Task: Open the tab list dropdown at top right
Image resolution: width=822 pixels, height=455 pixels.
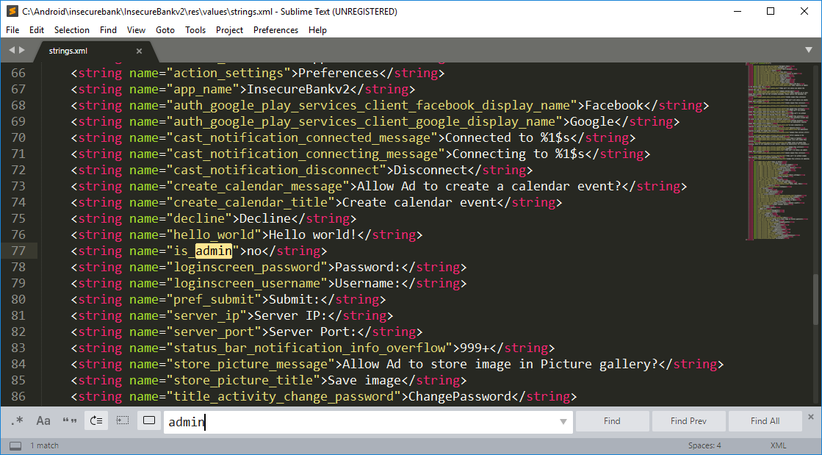Action: pyautogui.click(x=808, y=50)
